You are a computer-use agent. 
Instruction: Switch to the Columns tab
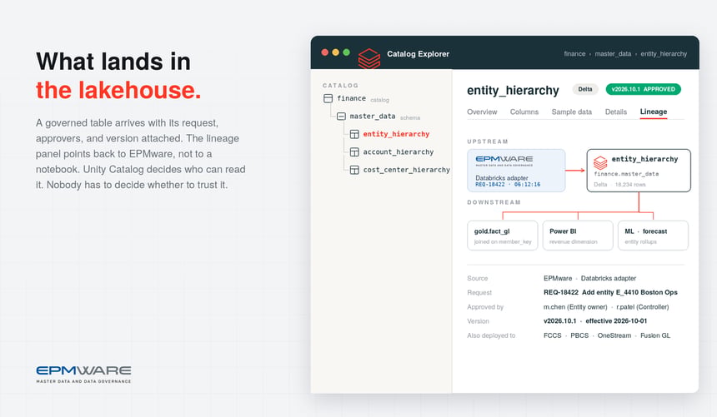[x=524, y=112]
